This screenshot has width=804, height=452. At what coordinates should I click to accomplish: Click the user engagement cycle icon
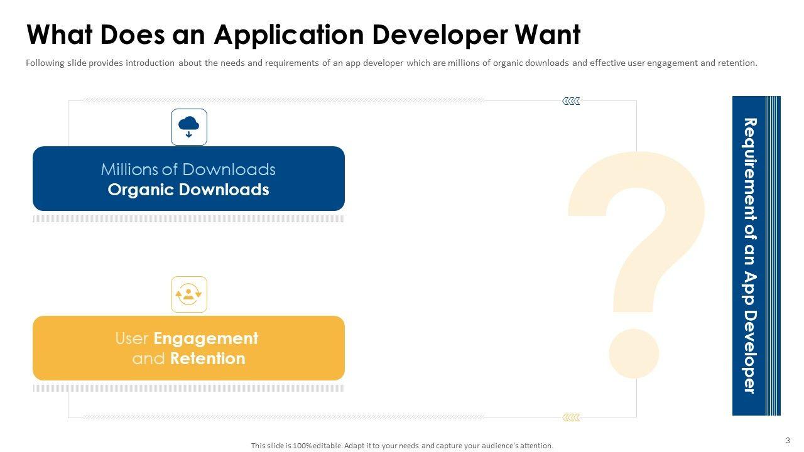pyautogui.click(x=188, y=294)
